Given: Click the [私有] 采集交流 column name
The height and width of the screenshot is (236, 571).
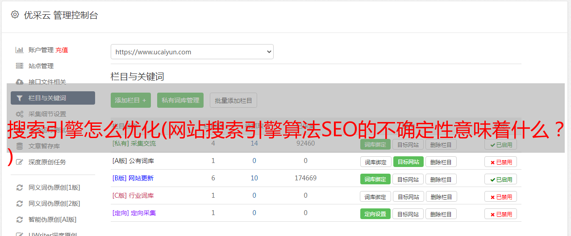Looking at the screenshot, I should (x=134, y=143).
